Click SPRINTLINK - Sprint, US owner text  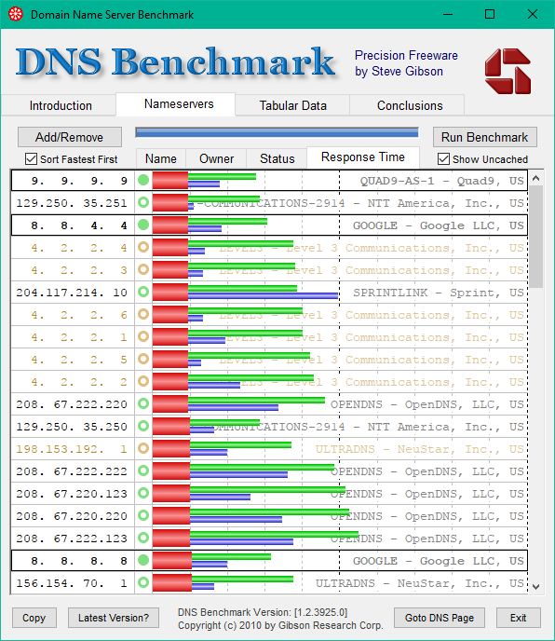438,293
